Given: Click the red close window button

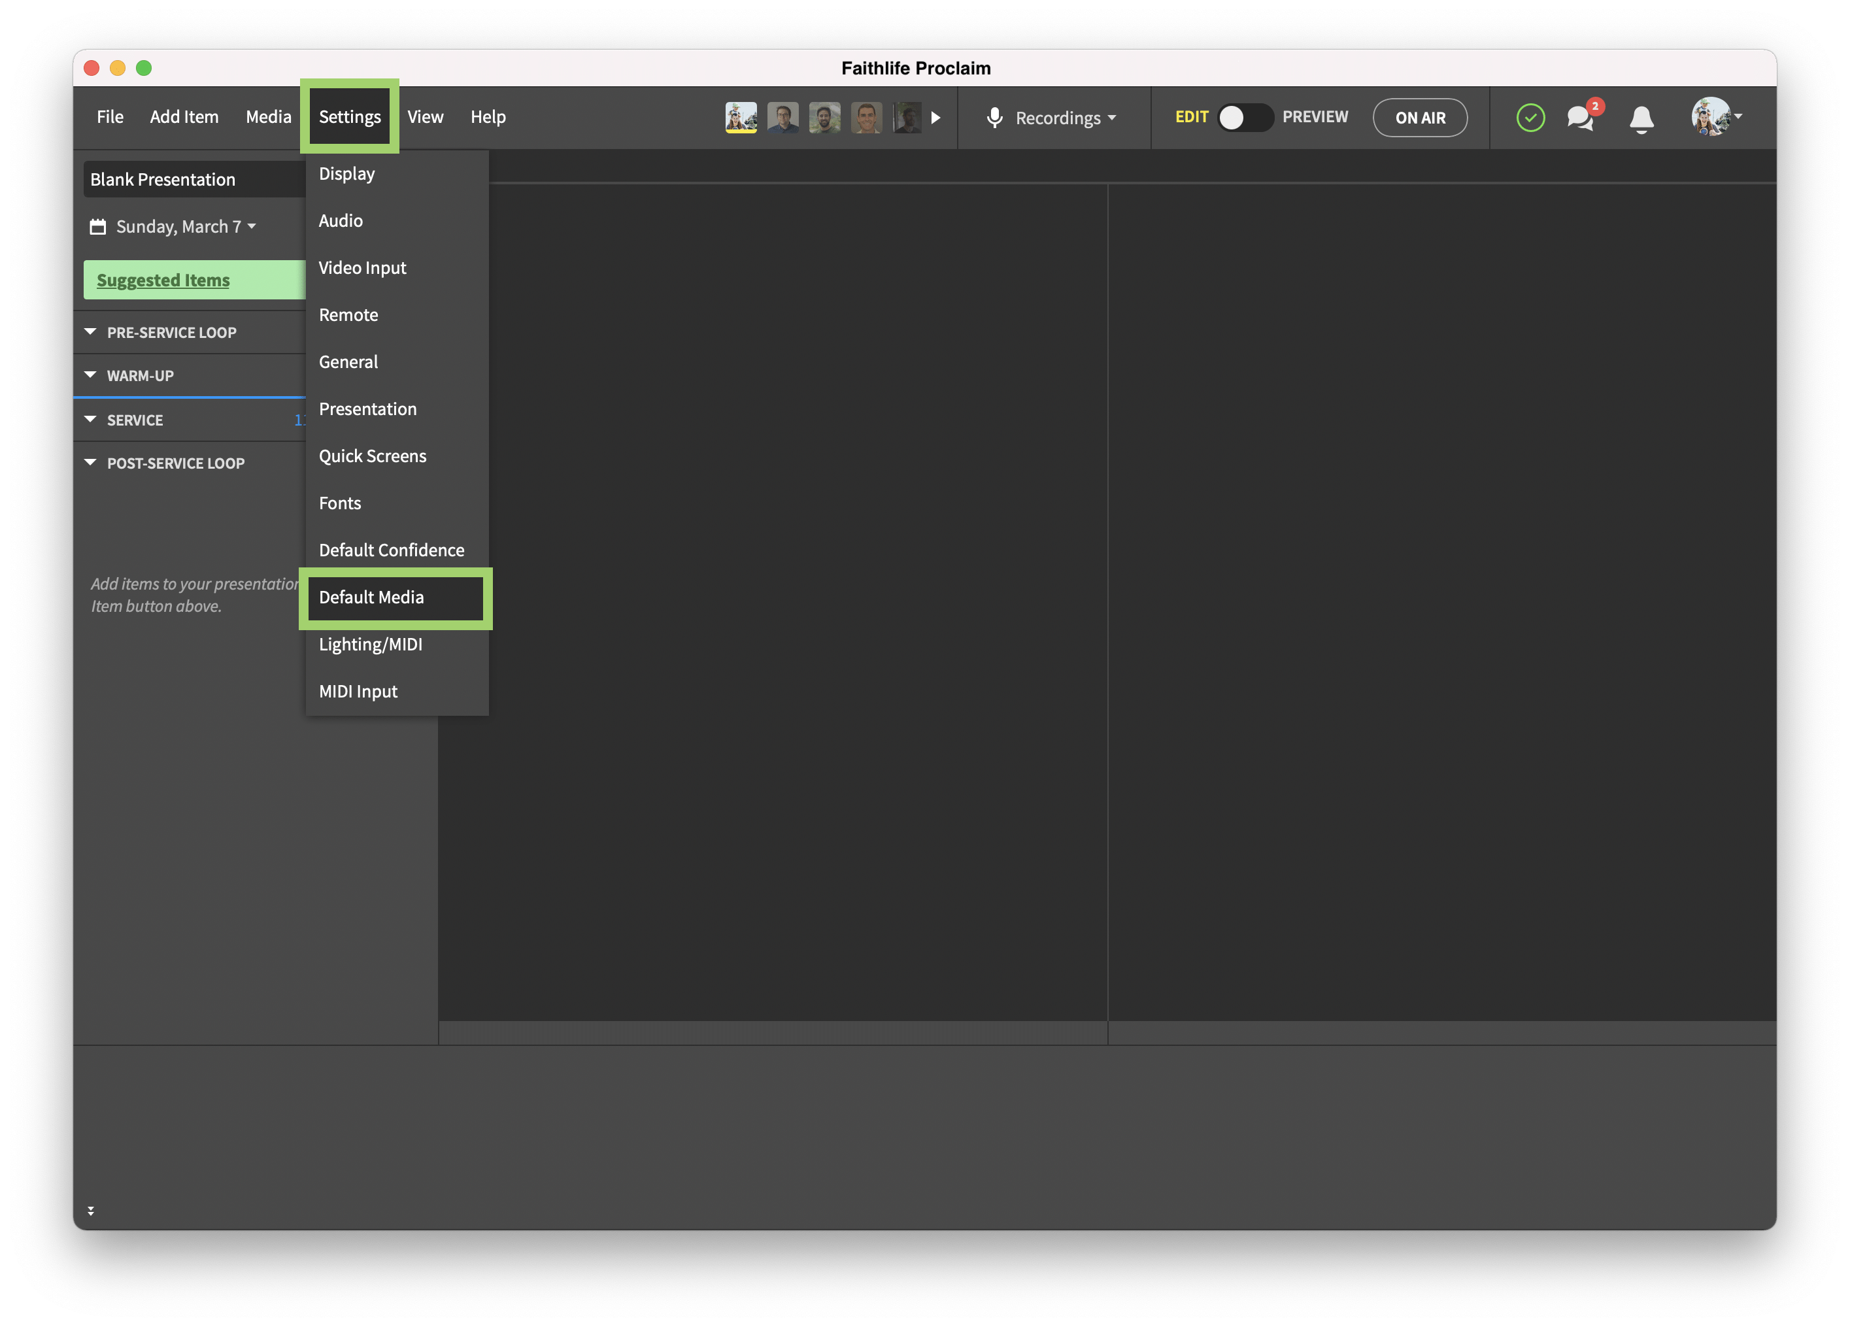Looking at the screenshot, I should (92, 68).
